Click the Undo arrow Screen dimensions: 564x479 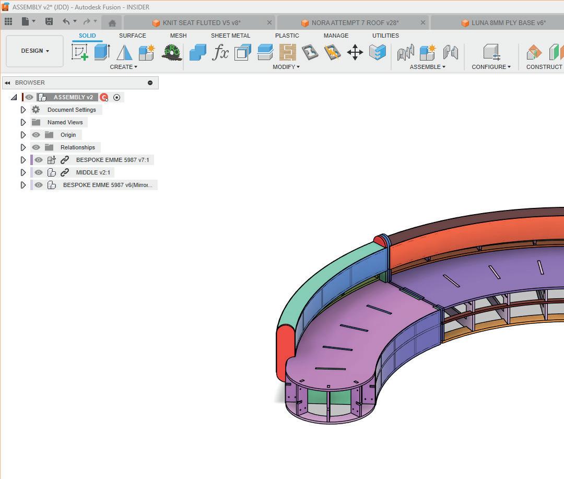[x=66, y=21]
